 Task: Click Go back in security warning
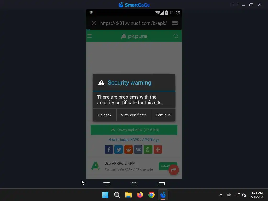(105, 115)
